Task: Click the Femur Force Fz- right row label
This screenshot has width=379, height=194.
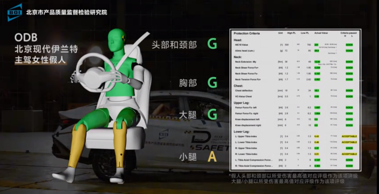Action: pos(247,113)
